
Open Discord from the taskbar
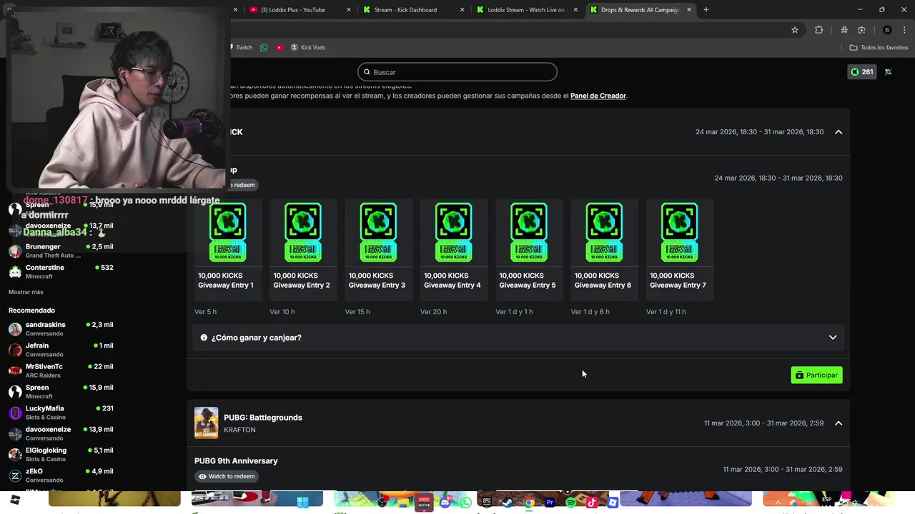[x=445, y=503]
